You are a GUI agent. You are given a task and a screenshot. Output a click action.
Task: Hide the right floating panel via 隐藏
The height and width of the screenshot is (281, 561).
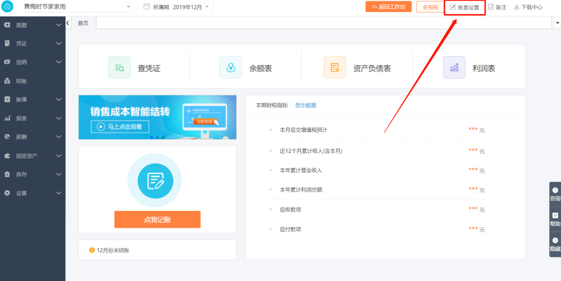(x=555, y=245)
